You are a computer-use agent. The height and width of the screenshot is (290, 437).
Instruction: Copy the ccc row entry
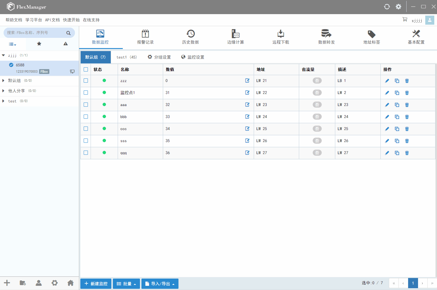click(397, 129)
